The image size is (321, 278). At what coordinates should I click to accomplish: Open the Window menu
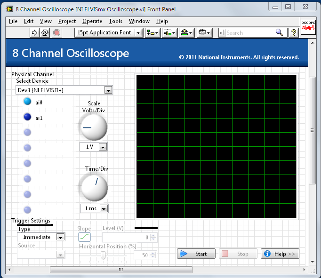(x=139, y=21)
